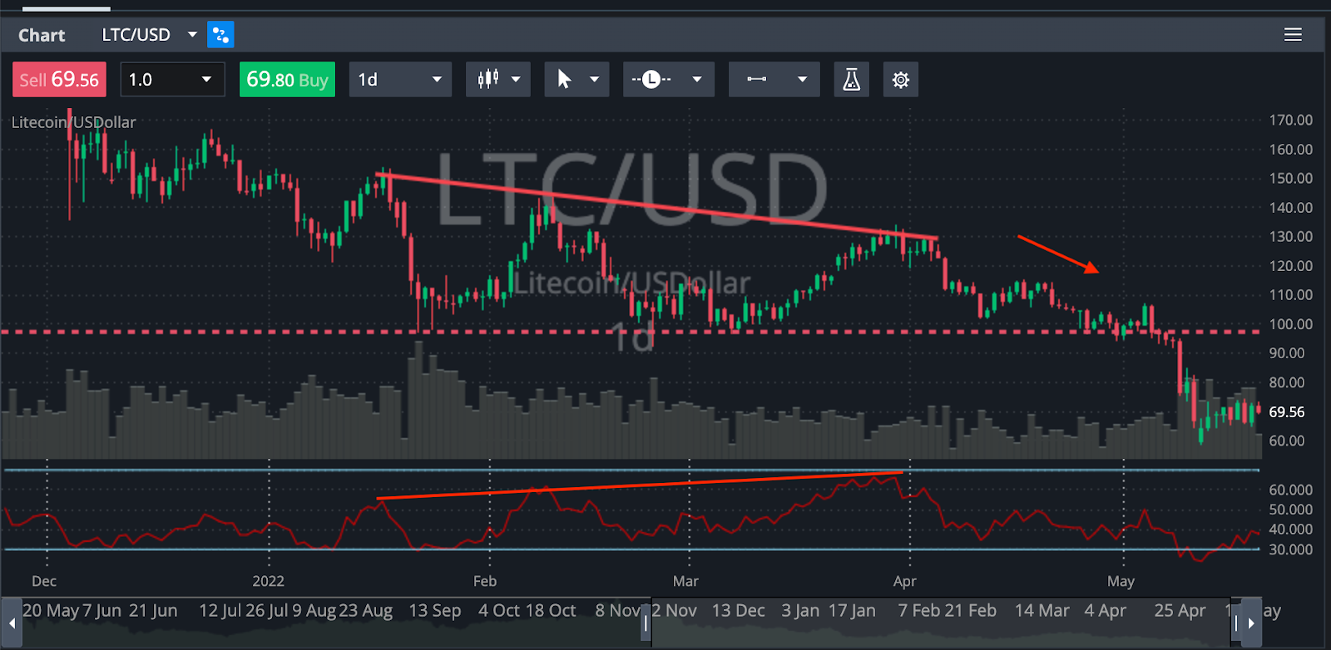The height and width of the screenshot is (650, 1331).
Task: Click the 100.00 price axis label
Action: (1291, 324)
